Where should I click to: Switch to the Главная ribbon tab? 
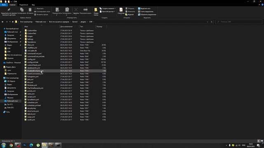12,5
